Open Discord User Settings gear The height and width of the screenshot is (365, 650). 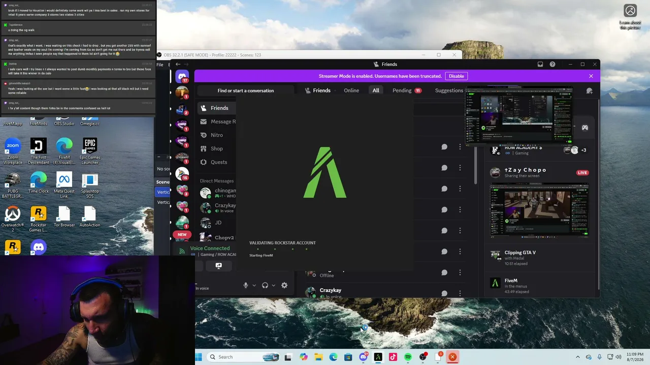(x=284, y=285)
